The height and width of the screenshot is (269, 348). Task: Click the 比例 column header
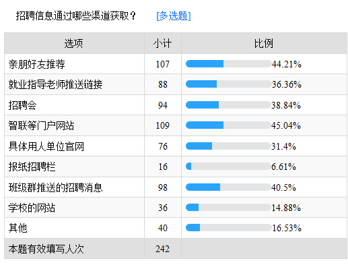point(264,43)
